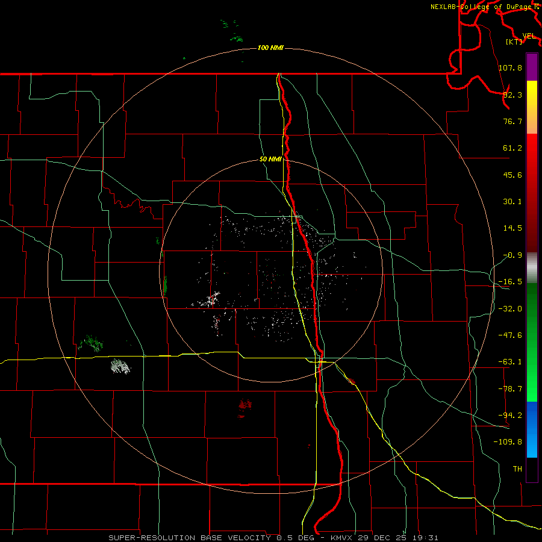Select the -78.7 velocity scale value
The image size is (542, 542).
(510, 389)
